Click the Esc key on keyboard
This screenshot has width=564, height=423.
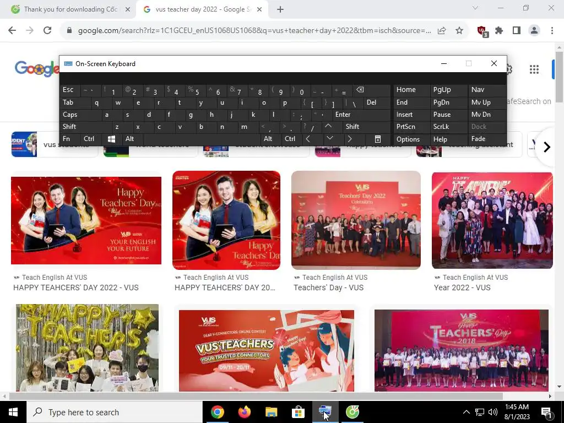(70, 90)
